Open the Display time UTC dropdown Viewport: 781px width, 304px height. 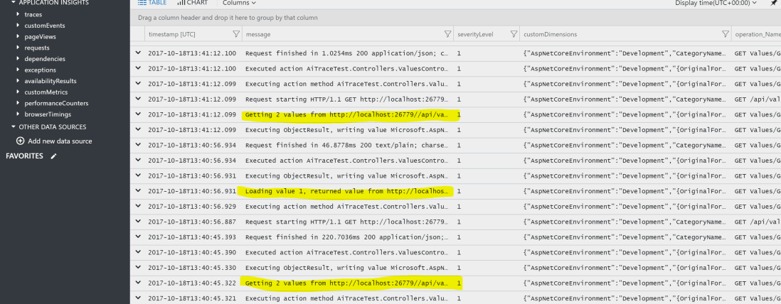(717, 4)
